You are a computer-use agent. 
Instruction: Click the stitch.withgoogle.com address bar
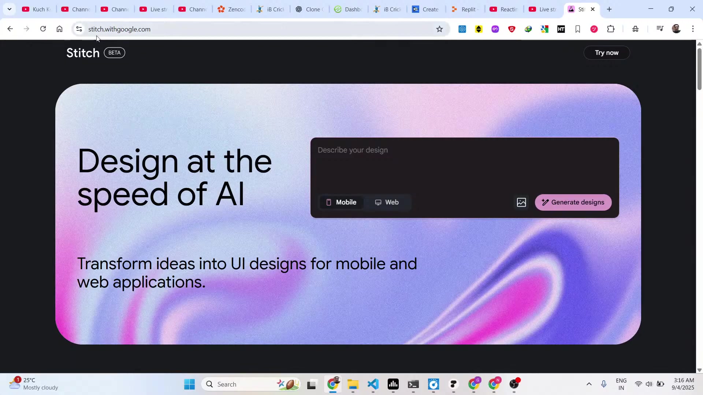point(256,29)
